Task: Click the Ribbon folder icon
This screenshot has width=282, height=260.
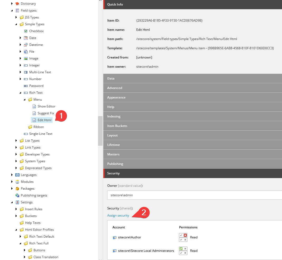Action: point(30,127)
